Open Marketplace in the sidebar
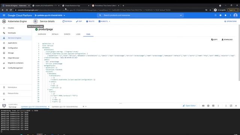Screen dimensions: 240x135 coord(12,87)
